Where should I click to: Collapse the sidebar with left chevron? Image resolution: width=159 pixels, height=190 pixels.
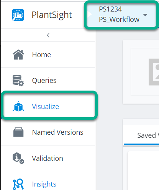point(48,35)
